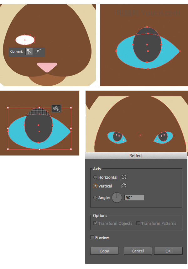Select the Vertical axis radio button
The width and height of the screenshot is (188, 269).
coord(95,186)
